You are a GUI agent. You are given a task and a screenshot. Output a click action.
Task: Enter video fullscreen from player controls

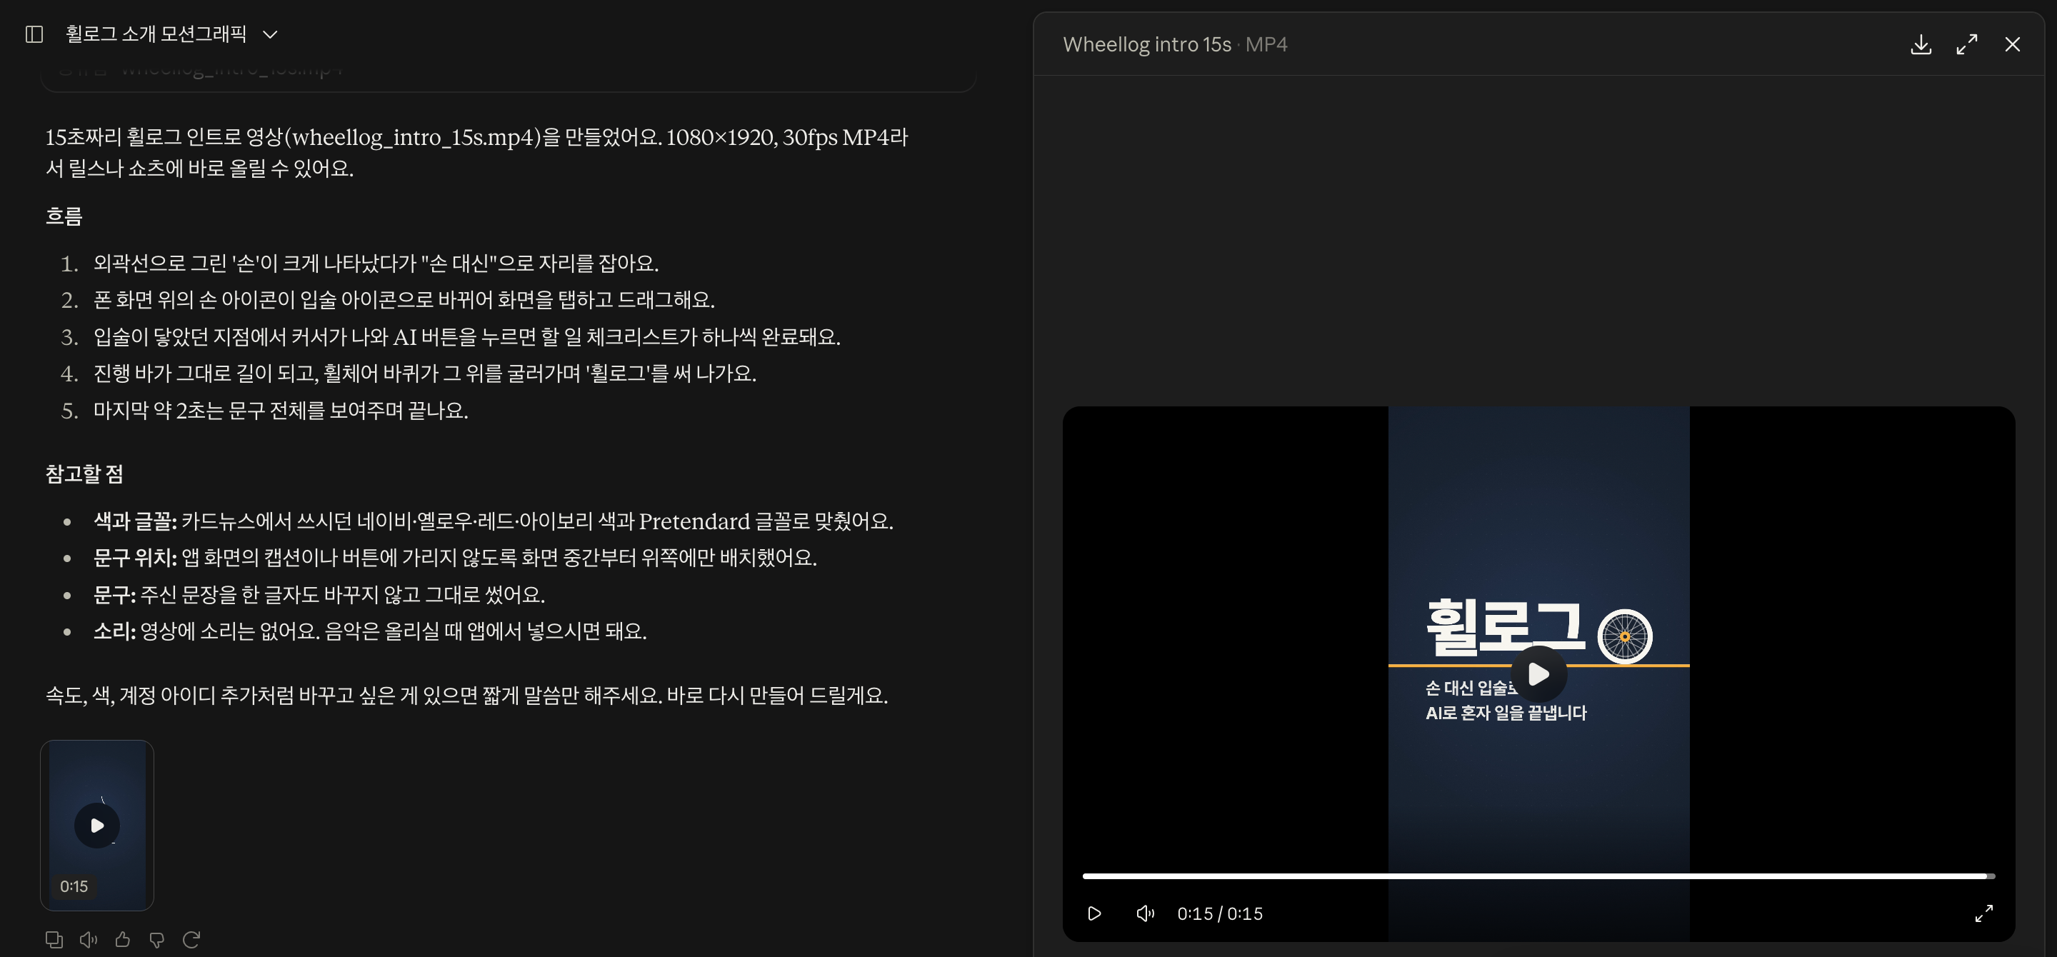point(1983,913)
